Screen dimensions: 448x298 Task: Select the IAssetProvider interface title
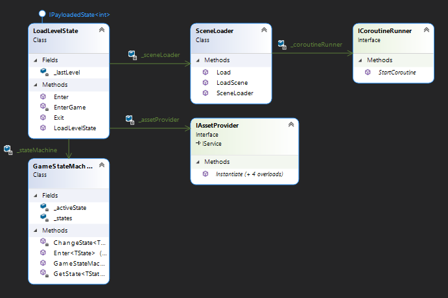[217, 126]
